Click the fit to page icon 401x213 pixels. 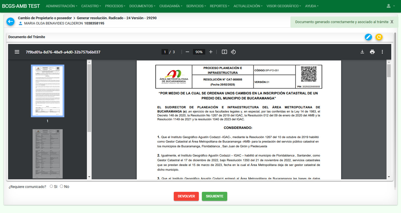pos(224,52)
